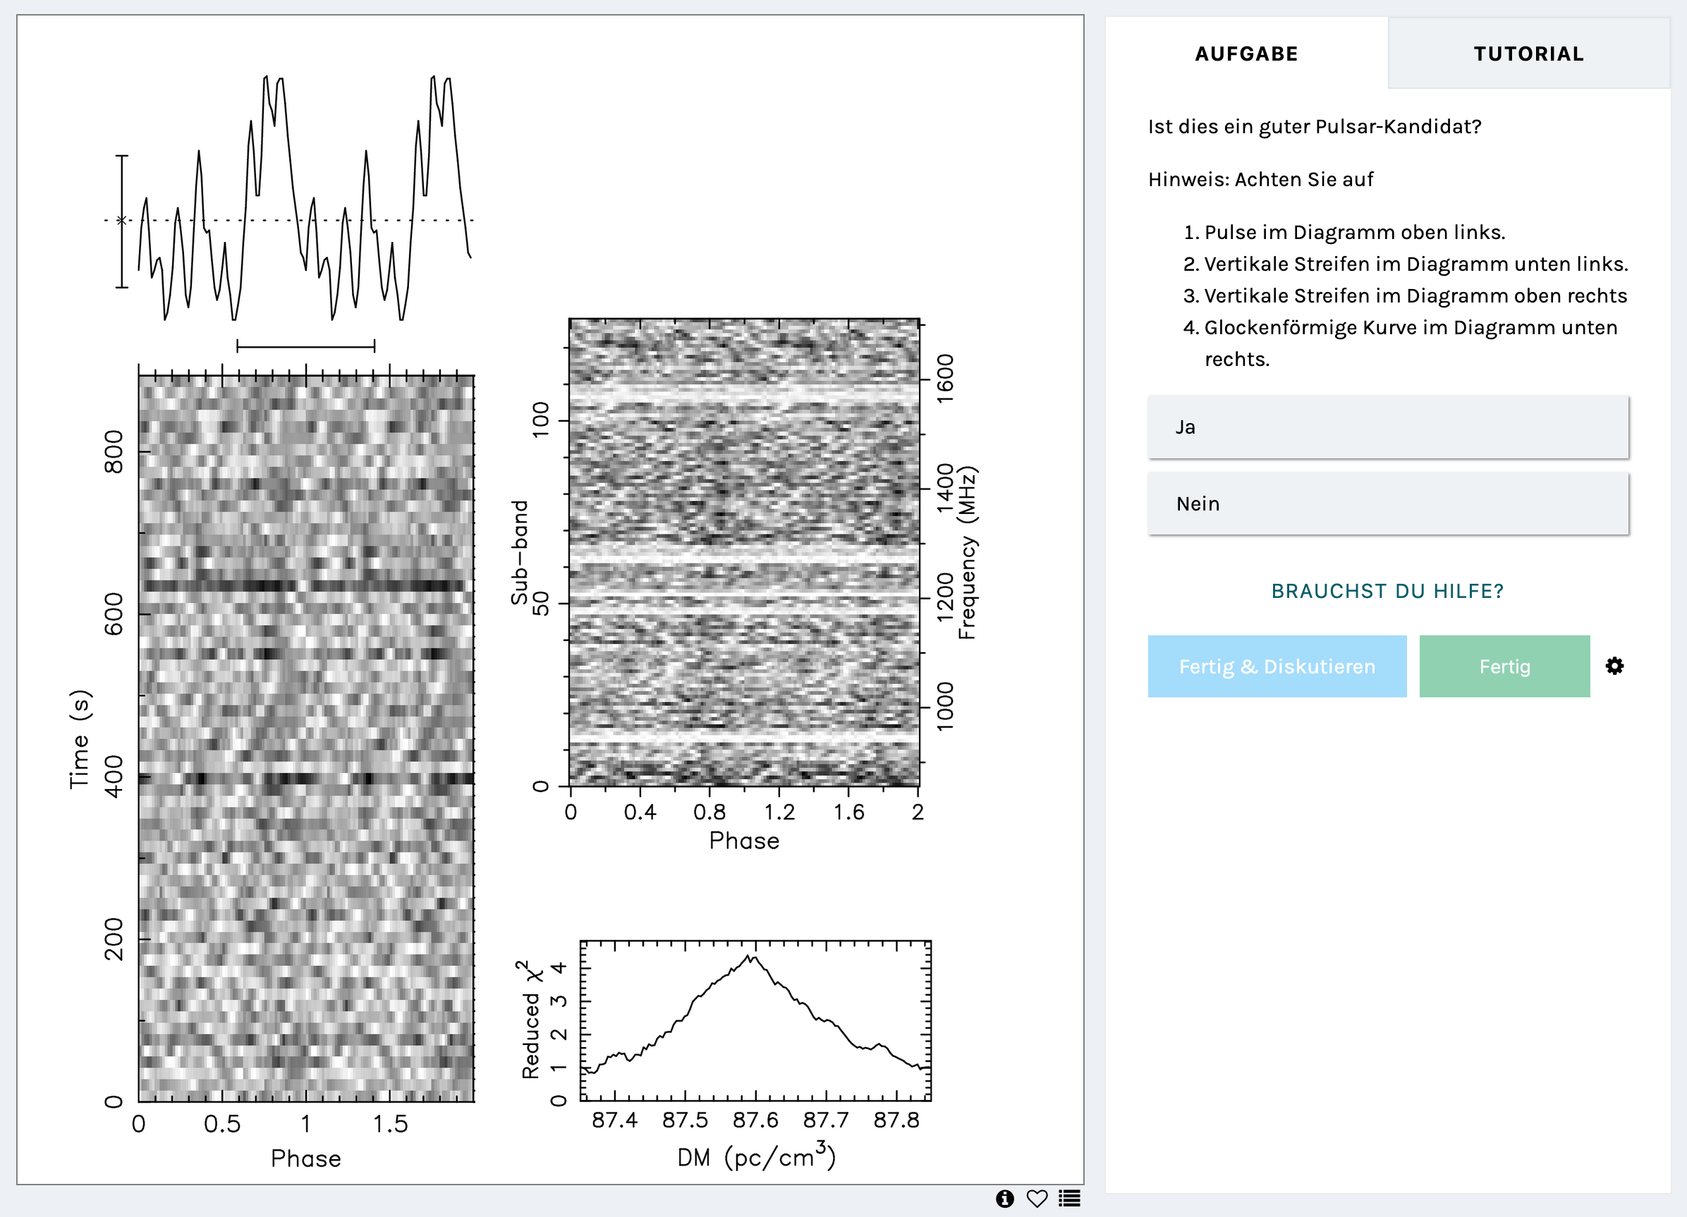Open the settings gear next to Fertig
1687x1217 pixels.
point(1614,666)
